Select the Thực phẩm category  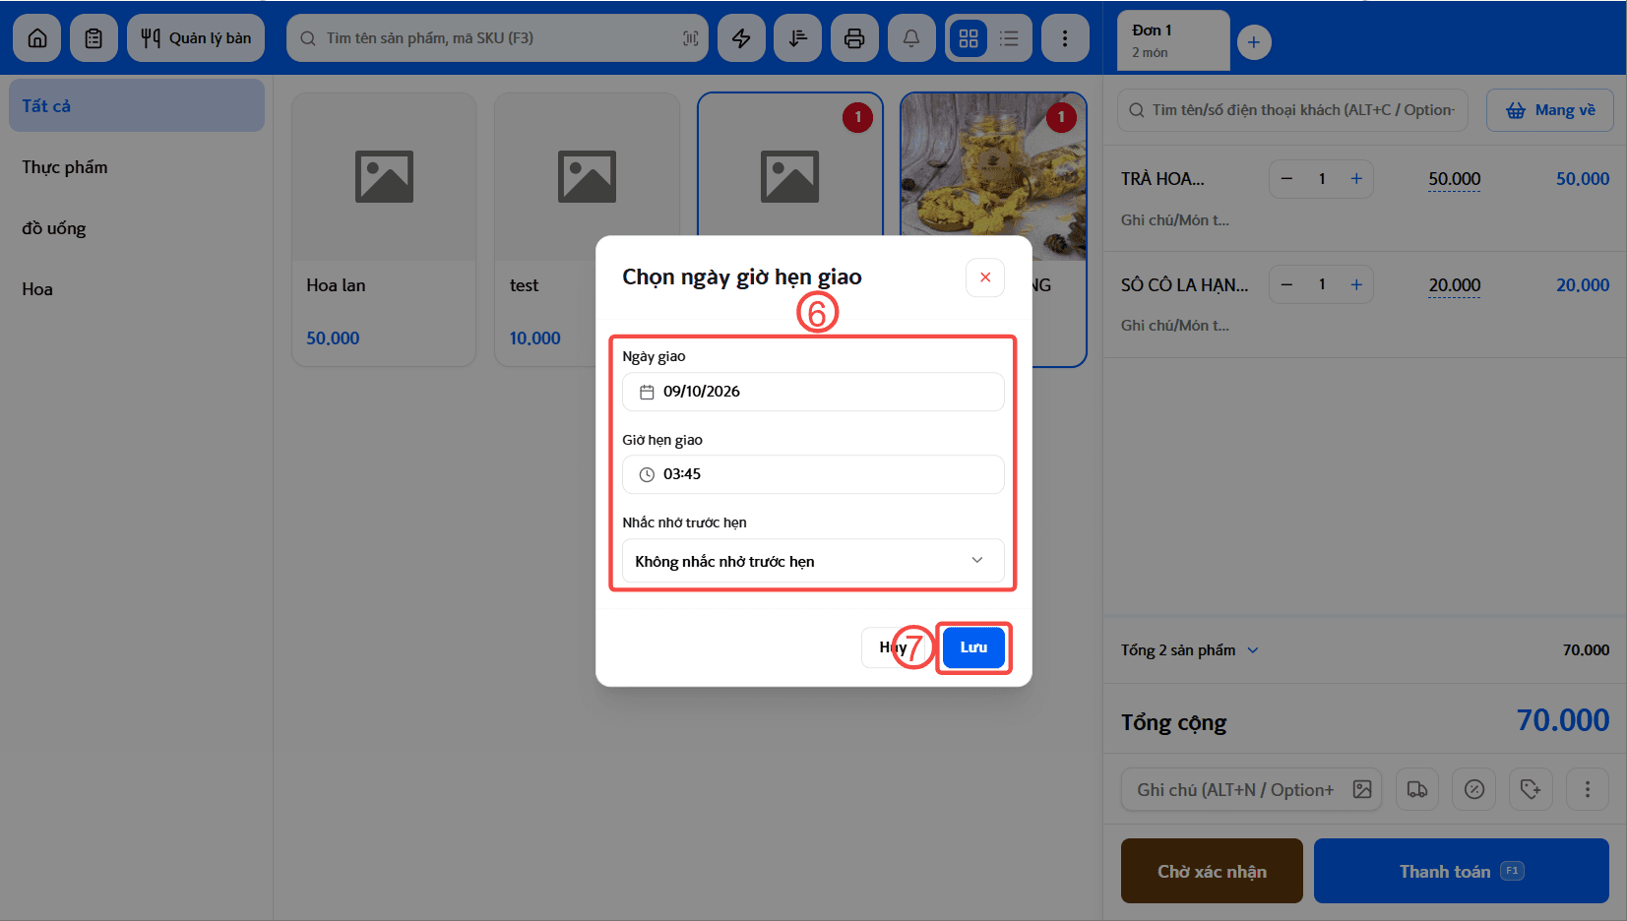click(x=137, y=167)
